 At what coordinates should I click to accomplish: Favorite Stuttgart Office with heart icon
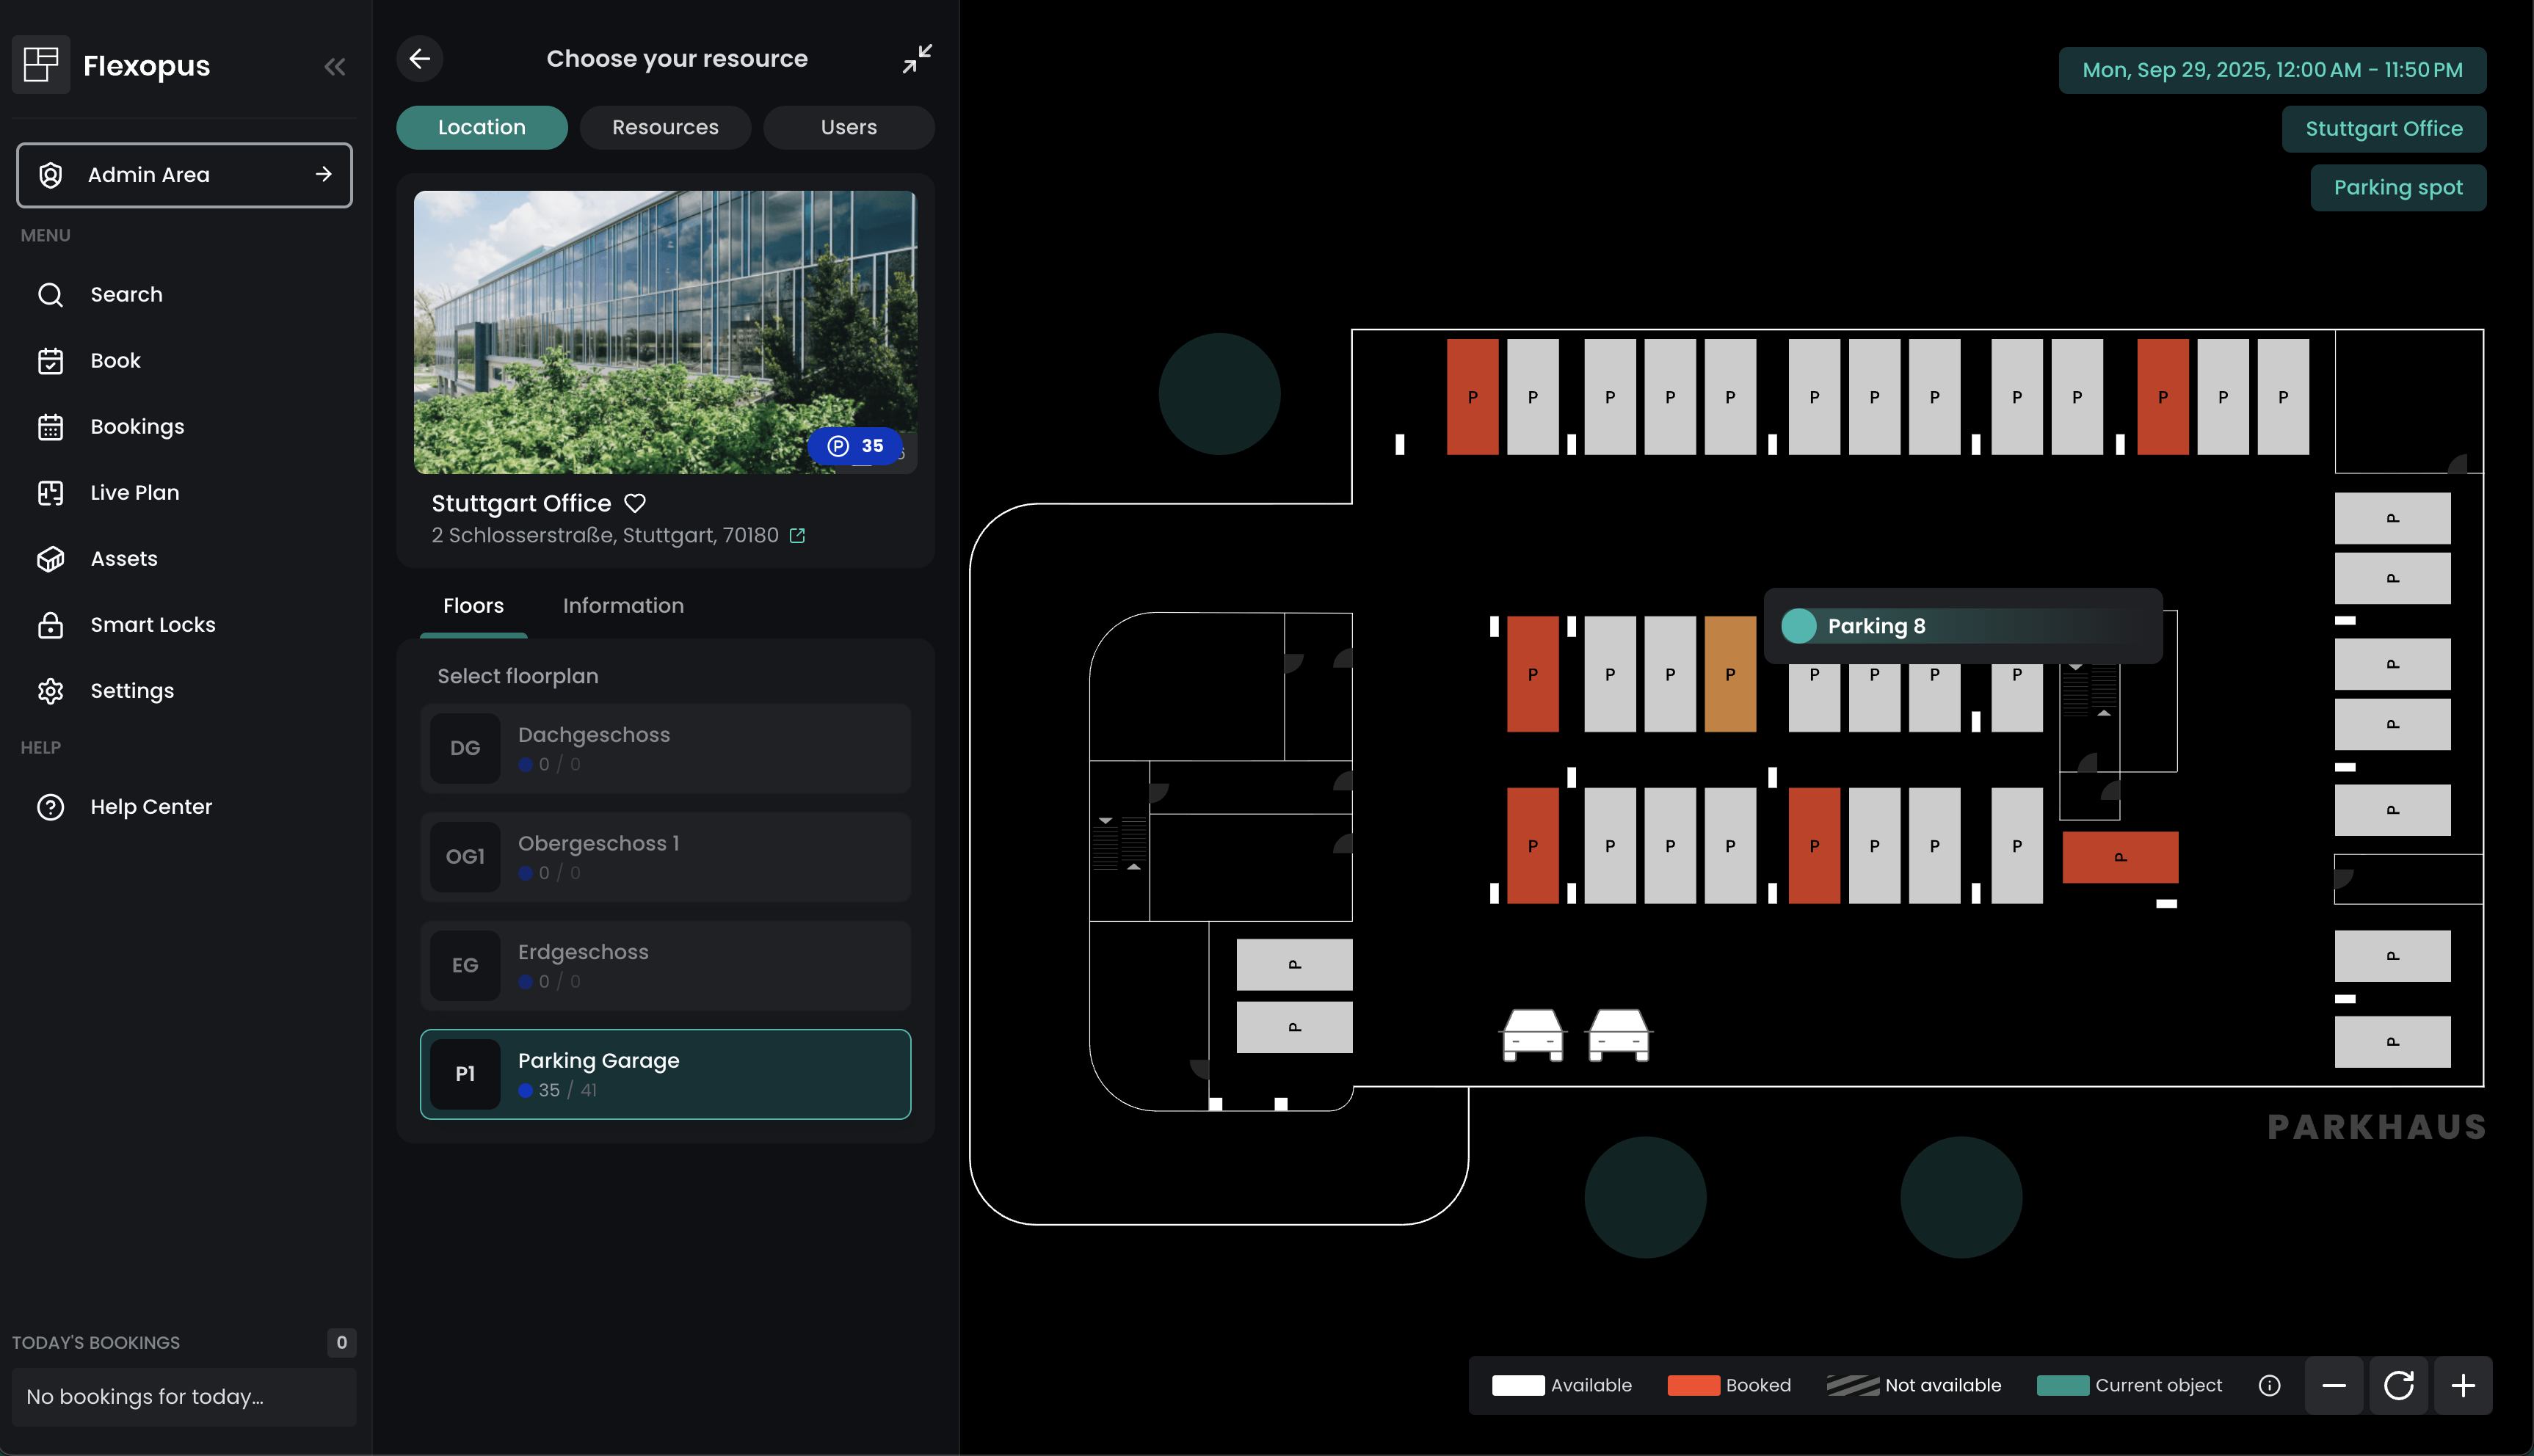(x=635, y=503)
